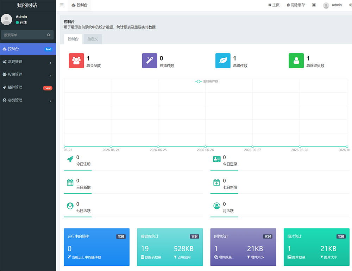The height and width of the screenshot is (271, 352).
Task: Click the 实时 badge on 图片统计 card
Action: 341,237
